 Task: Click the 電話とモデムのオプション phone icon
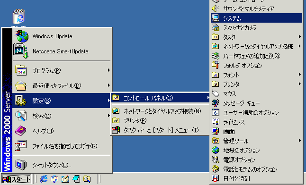click(x=216, y=169)
